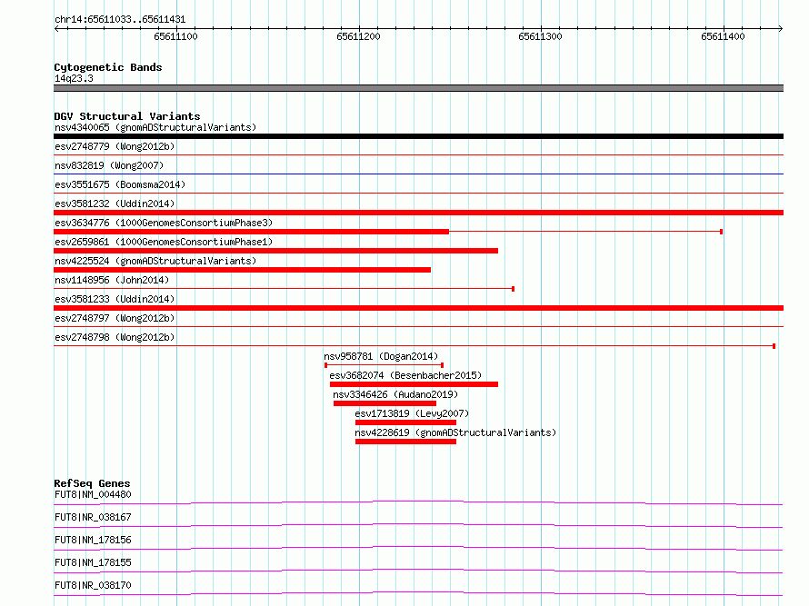809x606 pixels.
Task: Click the ruler's left arrow end
Action: click(x=56, y=29)
